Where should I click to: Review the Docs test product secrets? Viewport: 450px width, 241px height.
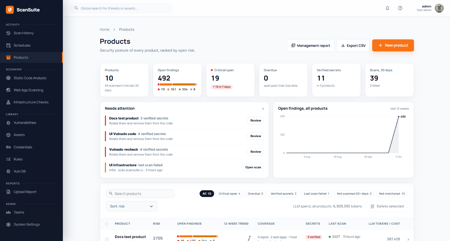click(x=256, y=120)
